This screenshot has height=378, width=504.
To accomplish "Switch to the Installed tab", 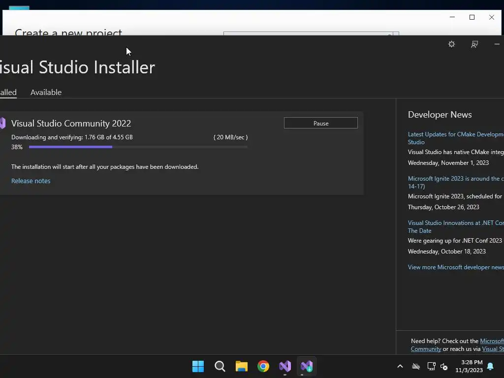I will (8, 92).
